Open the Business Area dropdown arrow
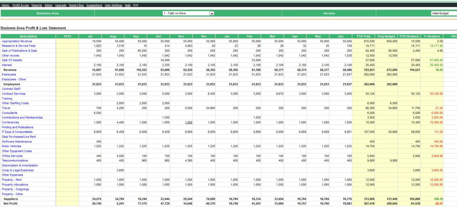This screenshot has height=207, width=457. point(212,13)
